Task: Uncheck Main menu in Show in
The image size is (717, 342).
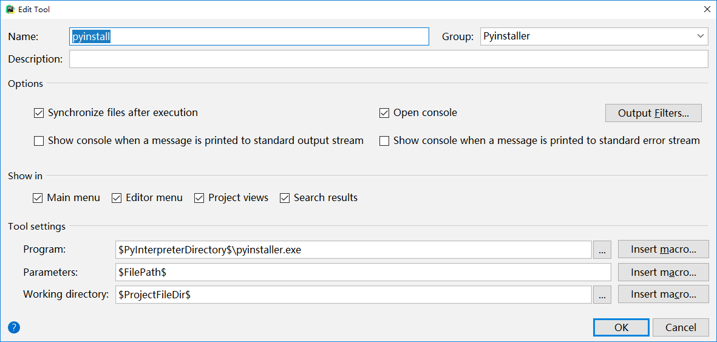Action: point(38,198)
